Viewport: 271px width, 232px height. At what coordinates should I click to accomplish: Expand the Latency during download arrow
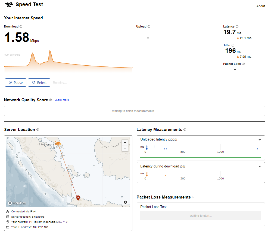tap(260, 167)
